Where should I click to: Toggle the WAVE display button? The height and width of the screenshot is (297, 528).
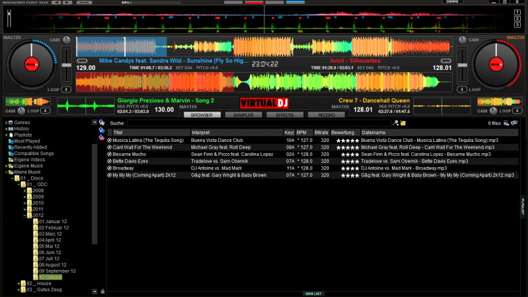pos(84,2)
